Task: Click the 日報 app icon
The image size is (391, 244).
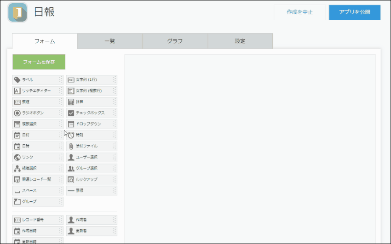Action: coord(17,13)
